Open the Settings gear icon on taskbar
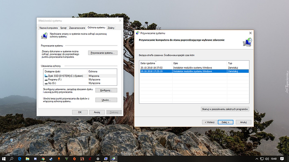This screenshot has width=289, height=162. [x=98, y=159]
